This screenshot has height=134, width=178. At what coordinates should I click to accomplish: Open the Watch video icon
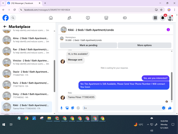[88, 18]
